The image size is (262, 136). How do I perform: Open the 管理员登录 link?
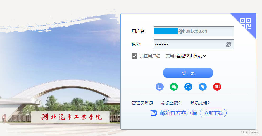(142, 103)
